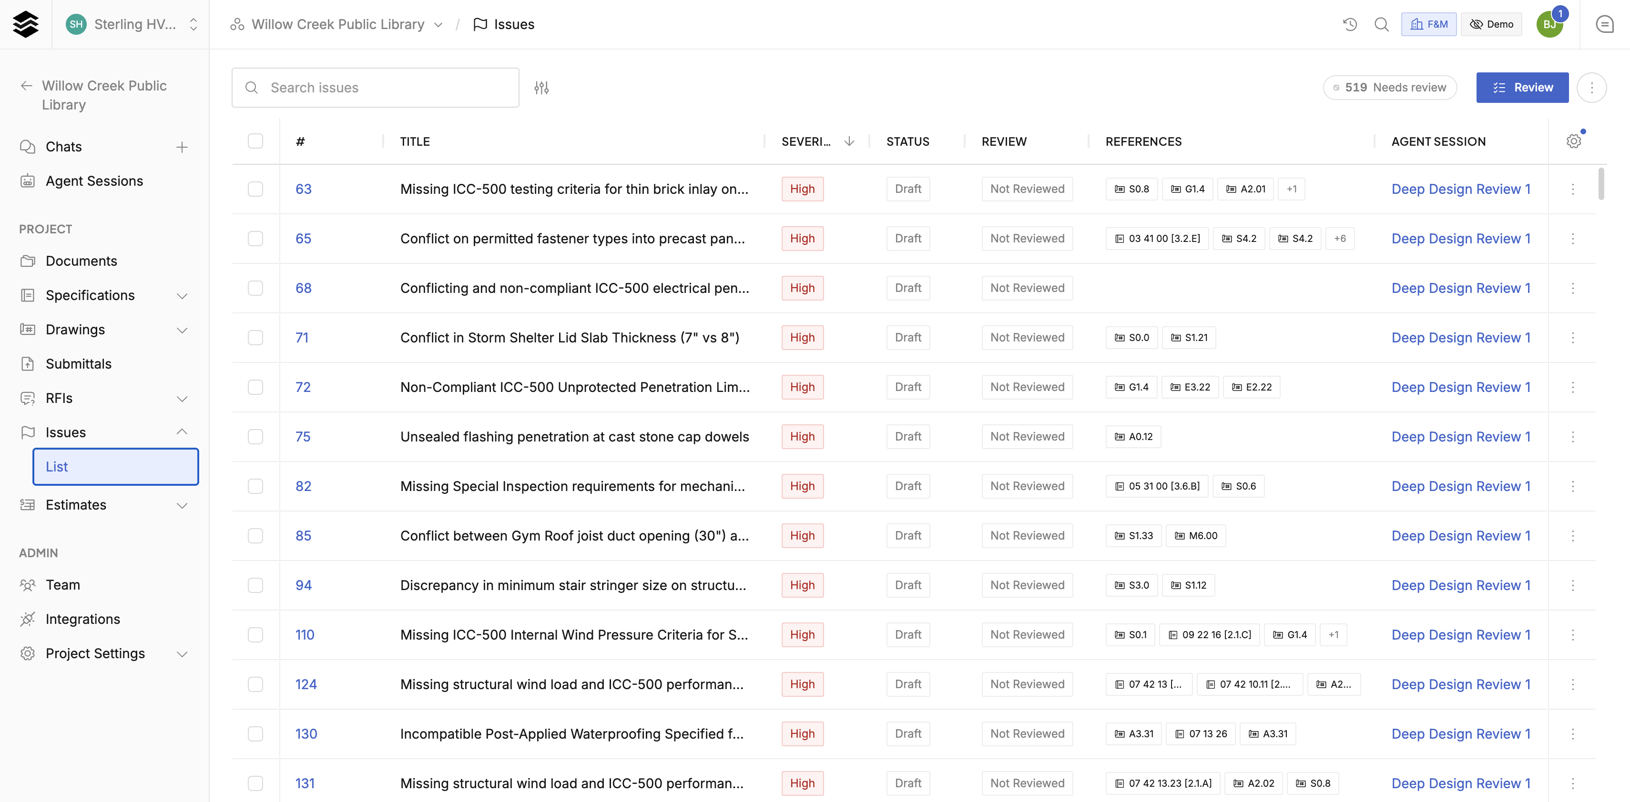Click the SH organization avatar
This screenshot has width=1630, height=802.
click(x=76, y=24)
